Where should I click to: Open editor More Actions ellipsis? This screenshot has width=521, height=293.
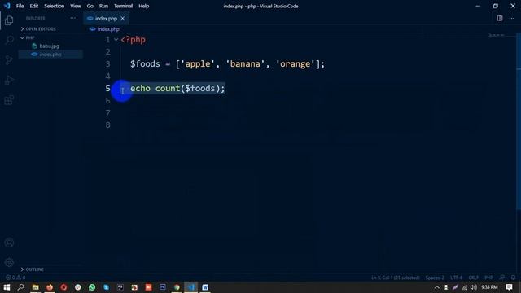point(512,18)
